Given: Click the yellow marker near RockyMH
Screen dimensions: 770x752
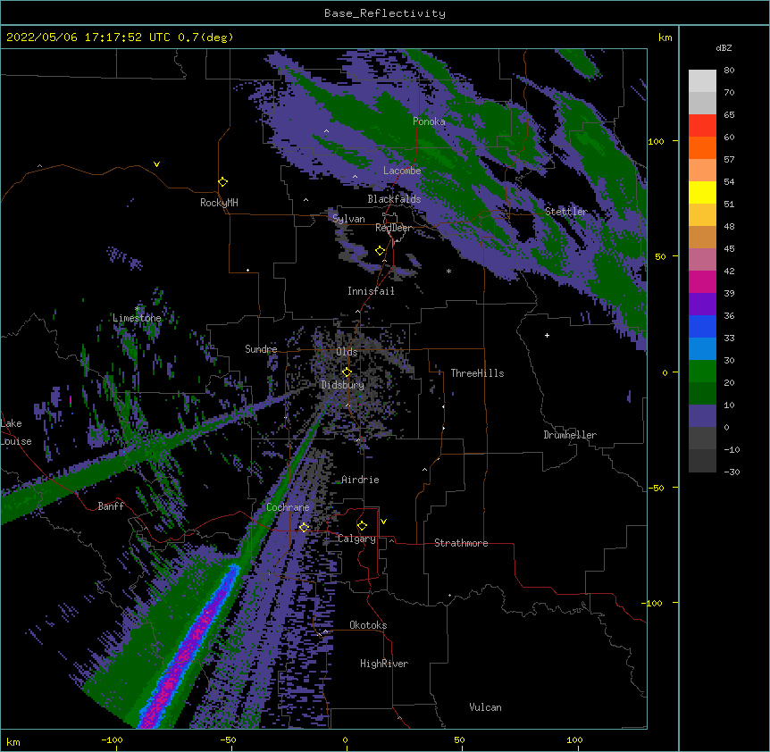Looking at the screenshot, I should tap(222, 182).
